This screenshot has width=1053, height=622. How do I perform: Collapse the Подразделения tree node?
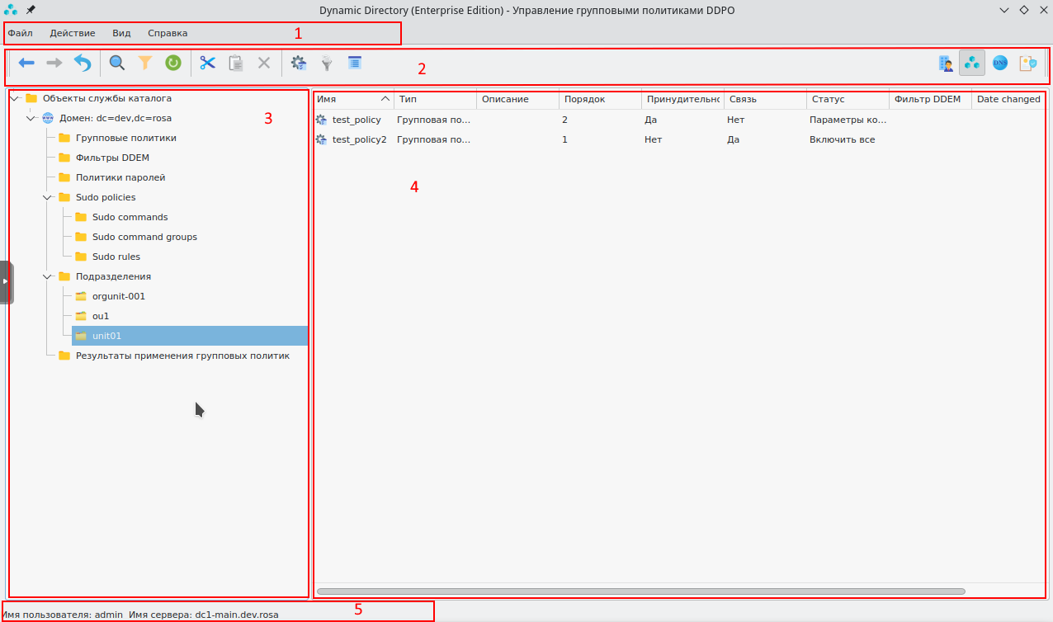click(48, 276)
